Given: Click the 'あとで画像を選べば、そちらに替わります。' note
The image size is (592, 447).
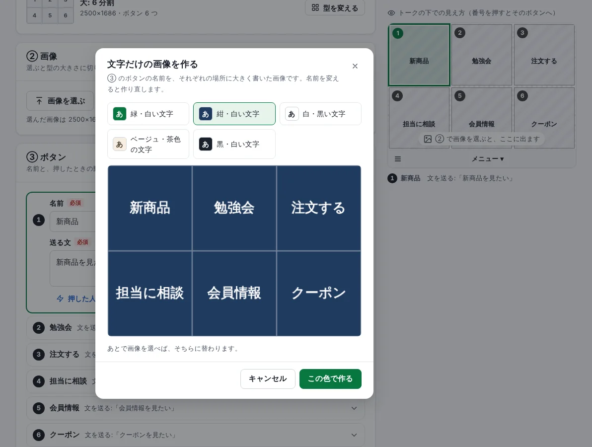Looking at the screenshot, I should click(174, 349).
